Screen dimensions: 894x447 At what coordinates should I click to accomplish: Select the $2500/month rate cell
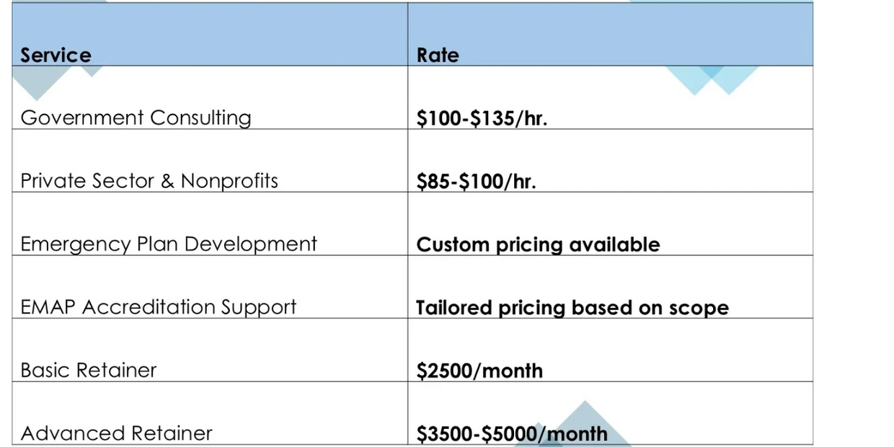click(x=479, y=371)
